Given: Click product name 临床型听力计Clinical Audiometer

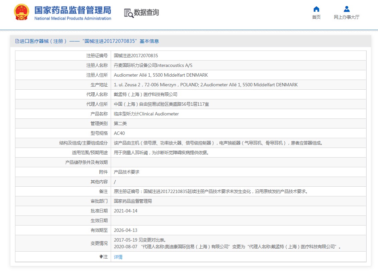Looking at the screenshot, I should [x=146, y=114].
